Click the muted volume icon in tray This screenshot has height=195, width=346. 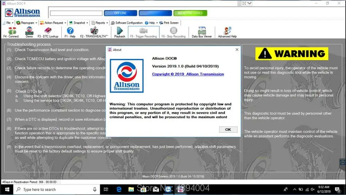(x=313, y=189)
